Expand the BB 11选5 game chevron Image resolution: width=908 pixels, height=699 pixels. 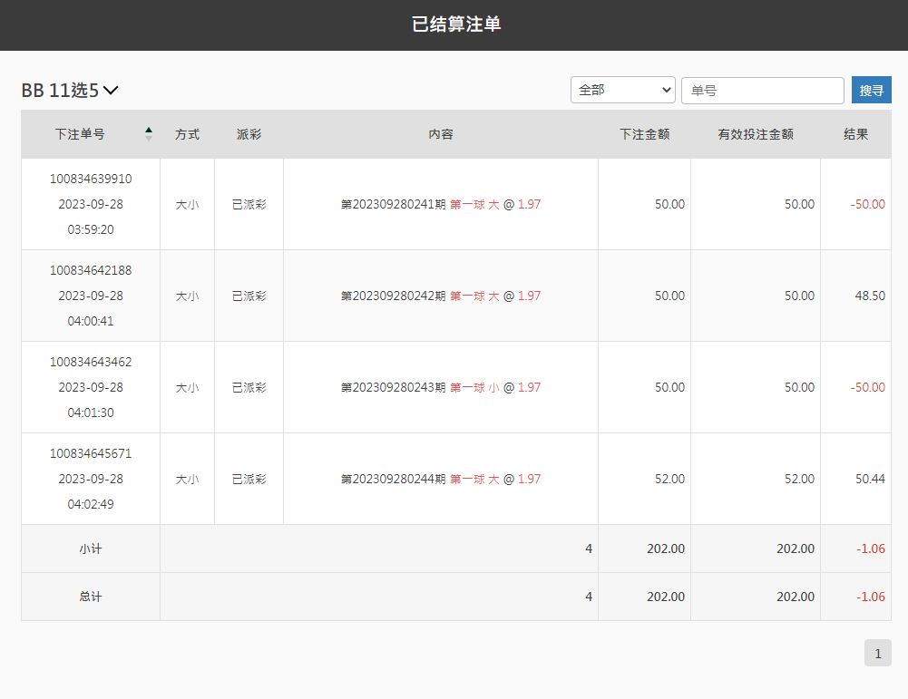111,90
